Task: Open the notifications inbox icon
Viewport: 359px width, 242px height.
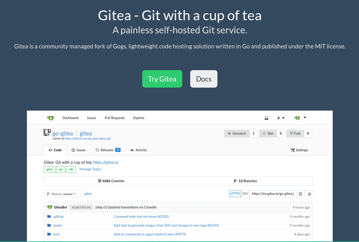Action: click(x=267, y=118)
